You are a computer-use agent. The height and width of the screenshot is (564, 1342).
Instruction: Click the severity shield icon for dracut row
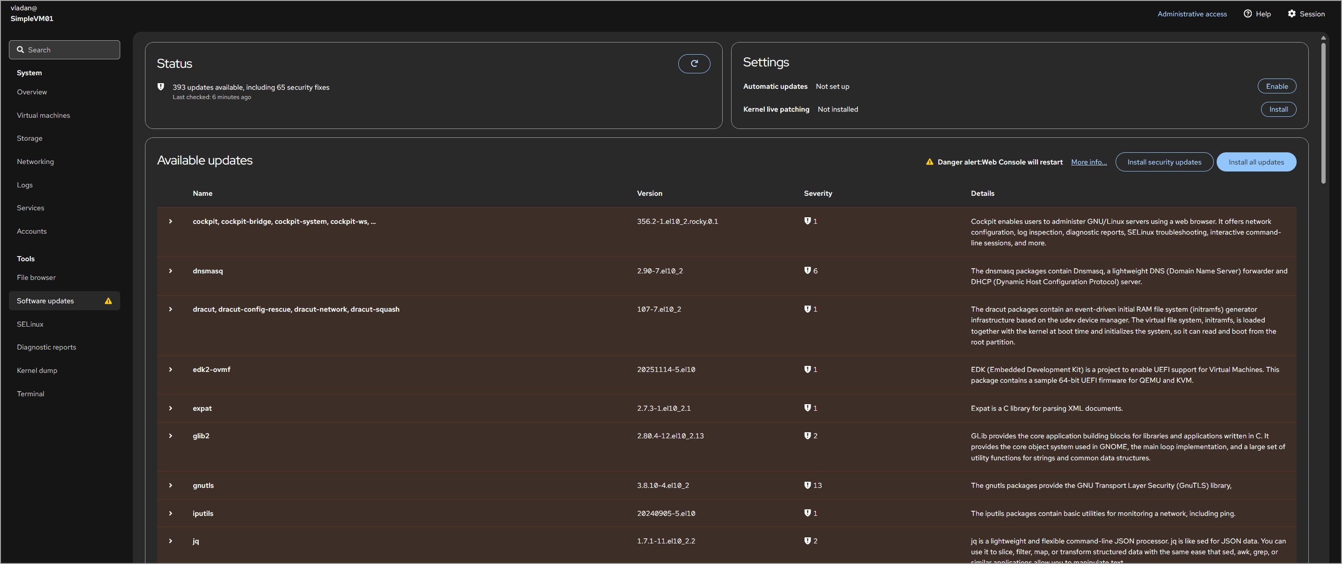point(807,309)
